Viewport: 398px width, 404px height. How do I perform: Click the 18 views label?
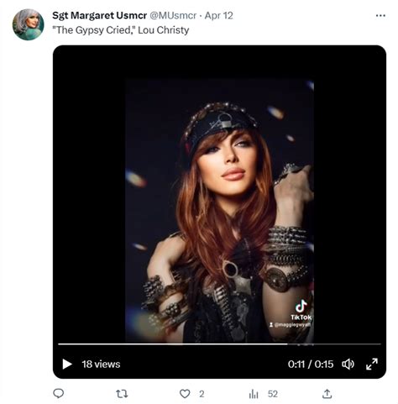click(x=101, y=365)
